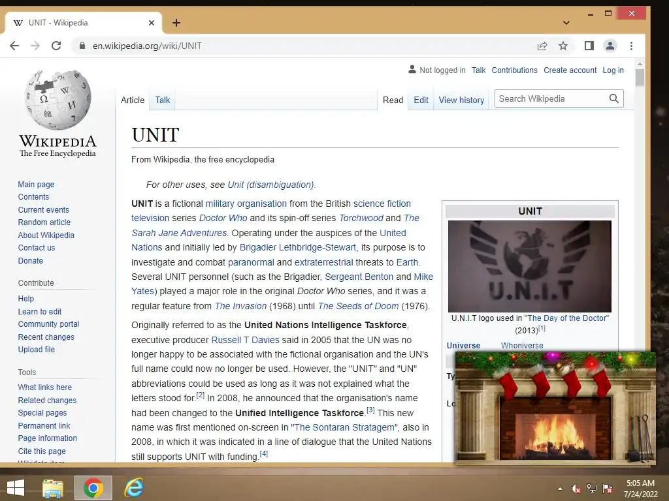Open the View history tab
Screen dimensions: 669x501
(x=461, y=100)
